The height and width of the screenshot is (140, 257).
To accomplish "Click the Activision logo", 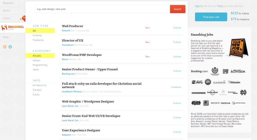I will click(238, 71).
